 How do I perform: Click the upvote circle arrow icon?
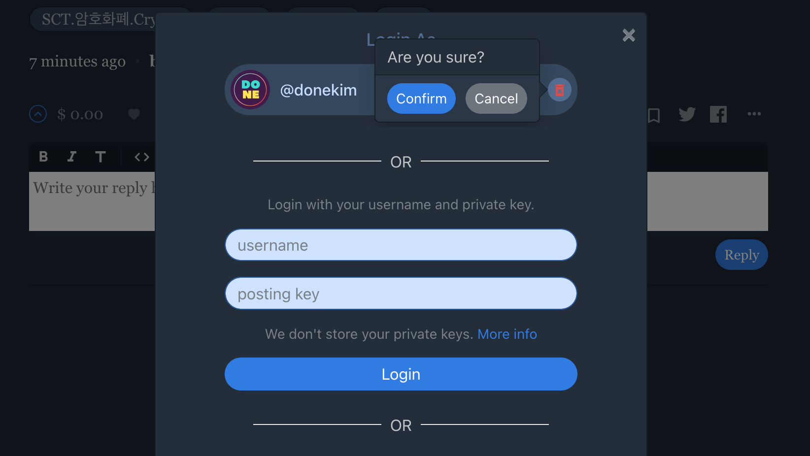click(38, 114)
